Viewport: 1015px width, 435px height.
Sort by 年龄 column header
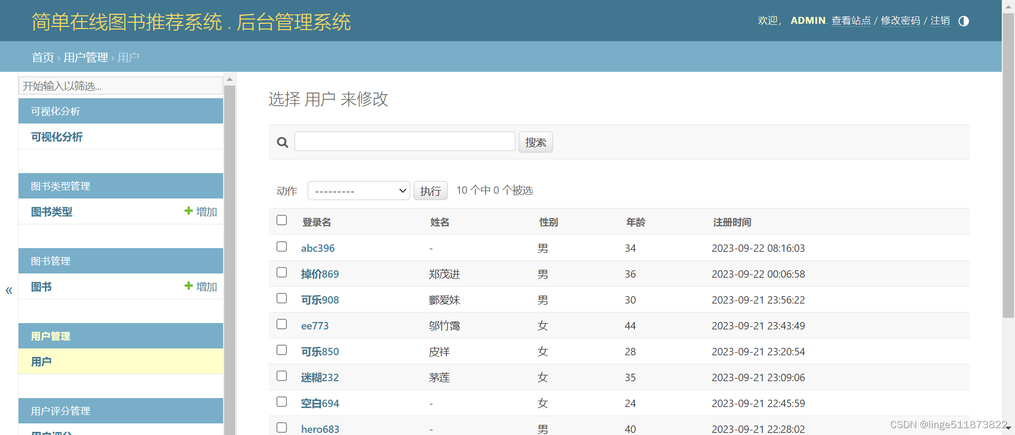pyautogui.click(x=635, y=222)
